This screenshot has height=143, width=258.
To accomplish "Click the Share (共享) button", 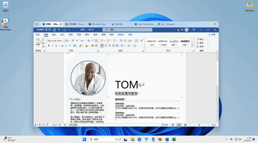I will click(212, 35).
